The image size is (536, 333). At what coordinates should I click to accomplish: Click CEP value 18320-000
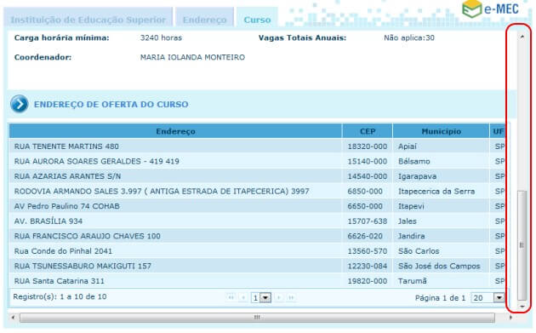[x=368, y=146]
